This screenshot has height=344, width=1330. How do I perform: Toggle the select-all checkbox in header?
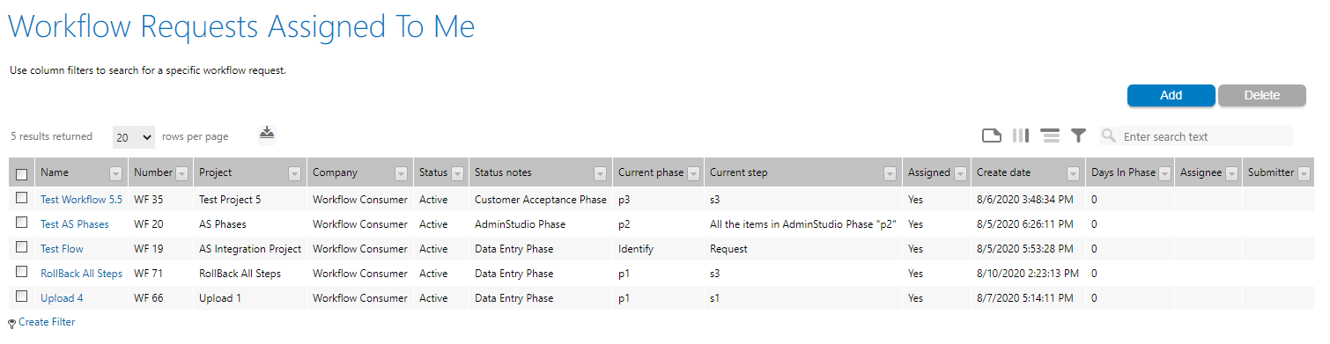(22, 174)
